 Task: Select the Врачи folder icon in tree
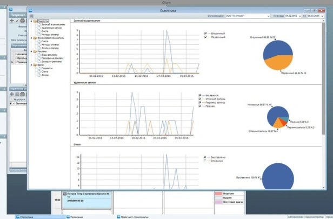point(35,64)
